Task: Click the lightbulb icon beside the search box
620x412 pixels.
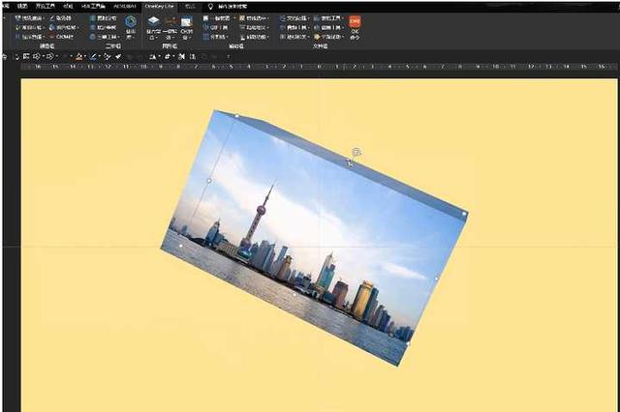Action: (211, 5)
